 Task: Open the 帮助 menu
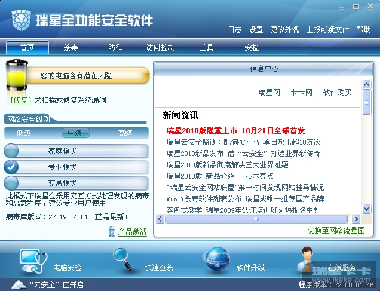(x=363, y=29)
